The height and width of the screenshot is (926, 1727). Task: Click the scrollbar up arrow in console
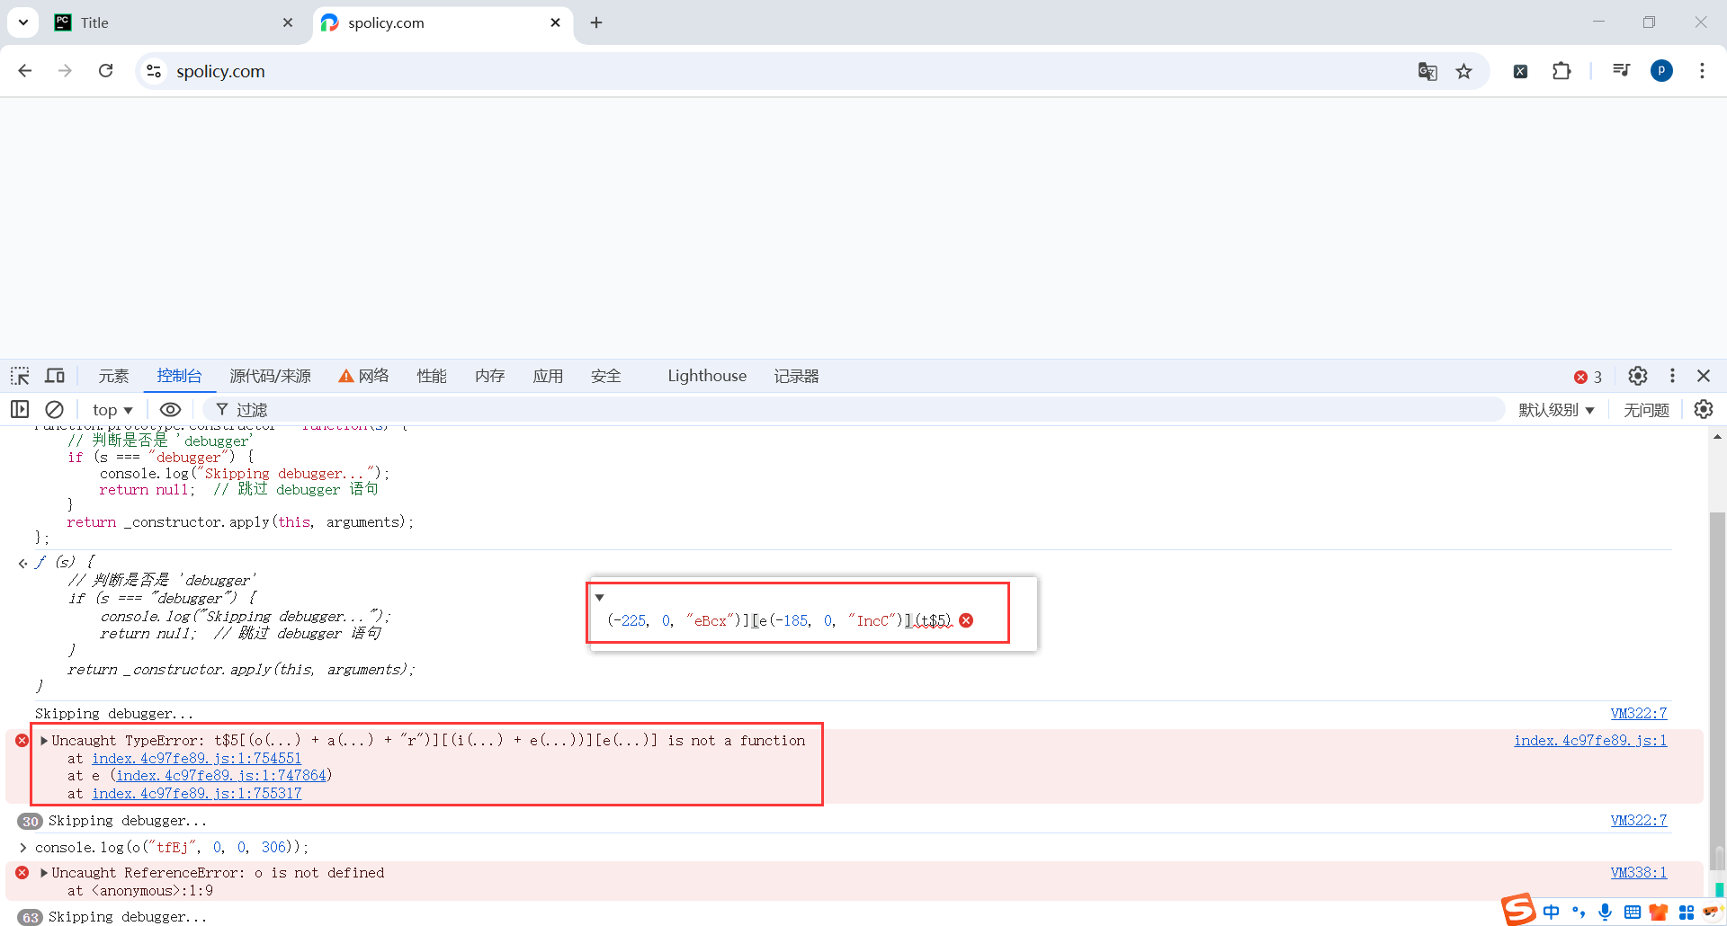coord(1717,437)
